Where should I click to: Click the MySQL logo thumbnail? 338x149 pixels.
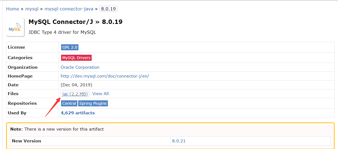15,27
